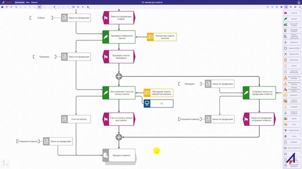Click the lower AND plus gateway on the diagram
The width and height of the screenshot is (302, 169).
coord(119,137)
